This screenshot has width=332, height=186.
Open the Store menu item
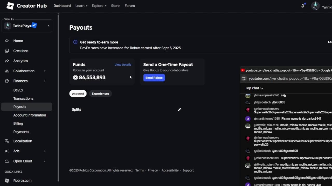[115, 6]
